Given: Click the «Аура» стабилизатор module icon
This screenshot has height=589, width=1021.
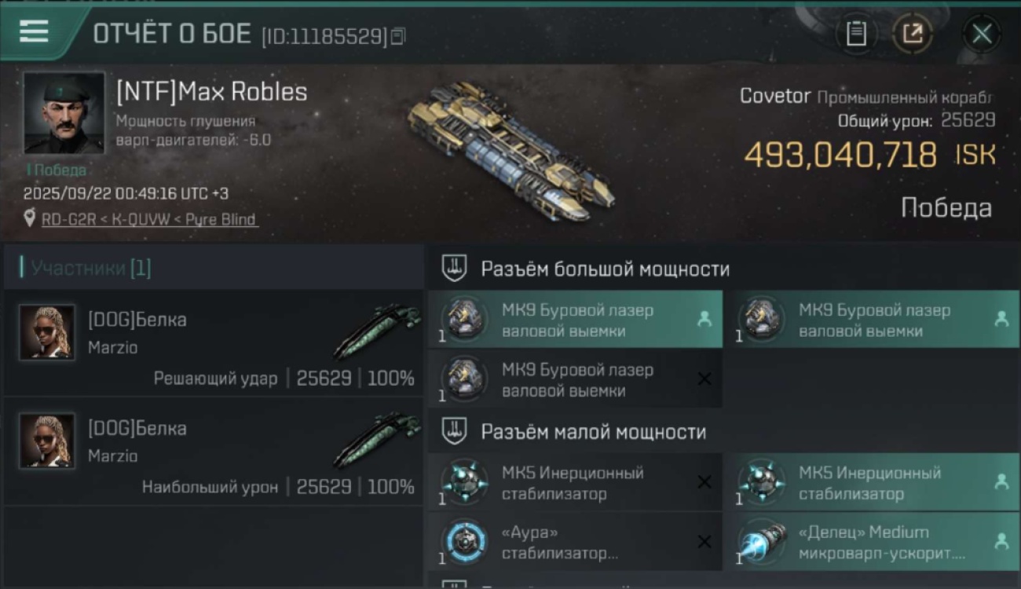Looking at the screenshot, I should click(x=464, y=543).
